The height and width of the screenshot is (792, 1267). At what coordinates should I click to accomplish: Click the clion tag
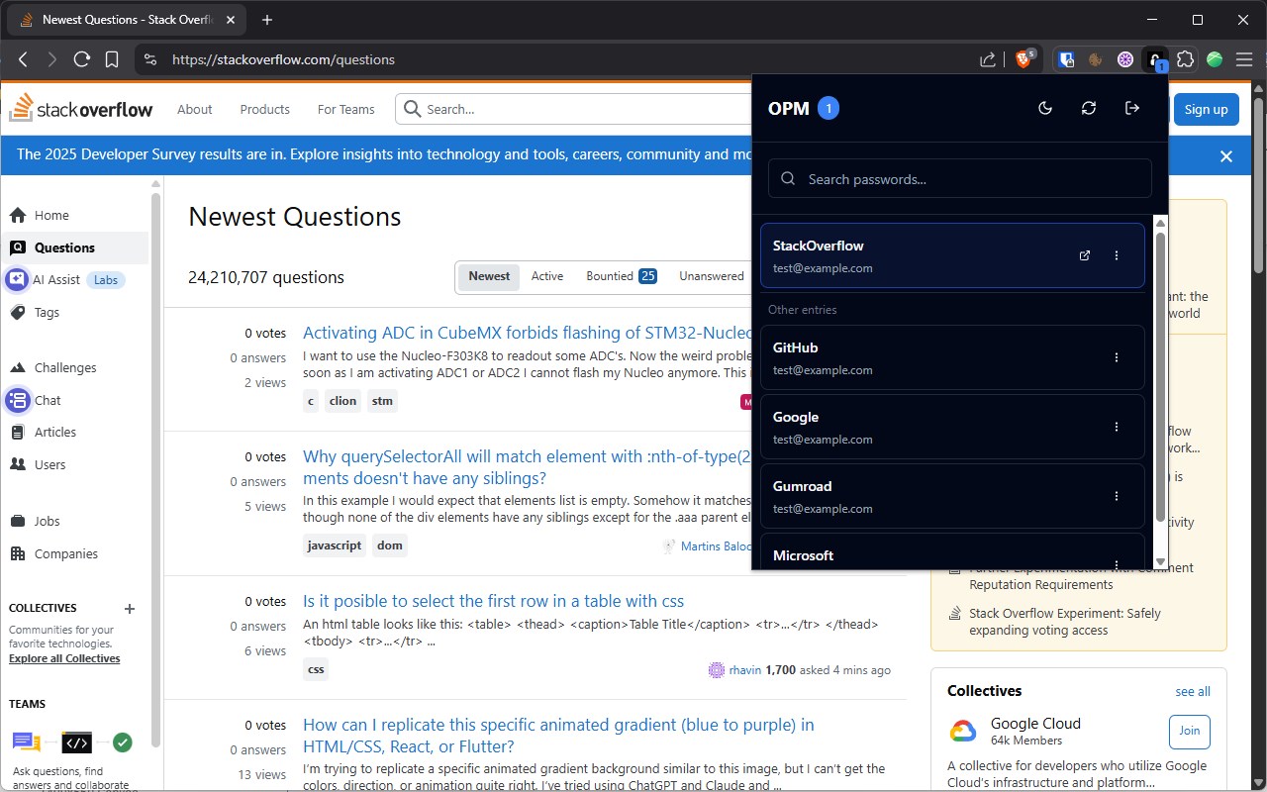[x=342, y=401]
